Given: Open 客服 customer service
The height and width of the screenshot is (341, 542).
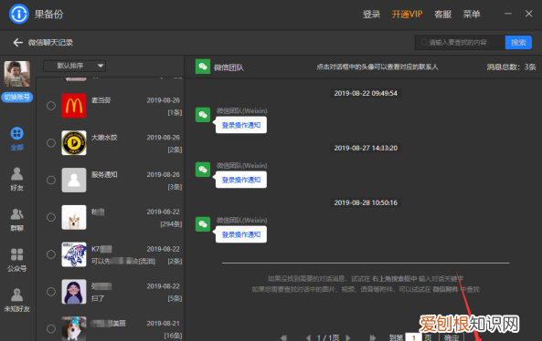Looking at the screenshot, I should (442, 15).
